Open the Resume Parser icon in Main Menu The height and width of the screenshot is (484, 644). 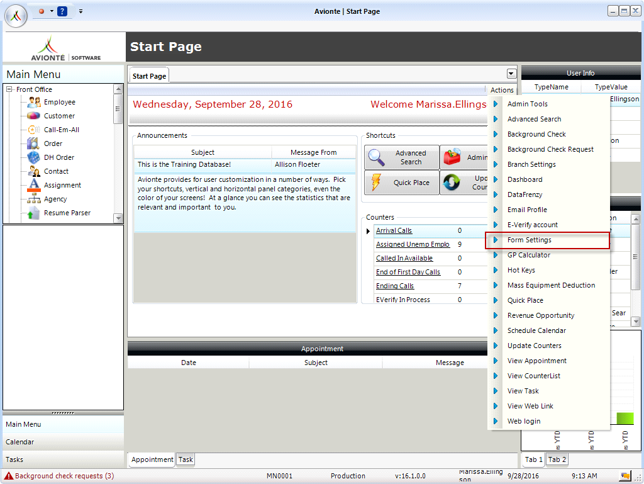pos(33,213)
